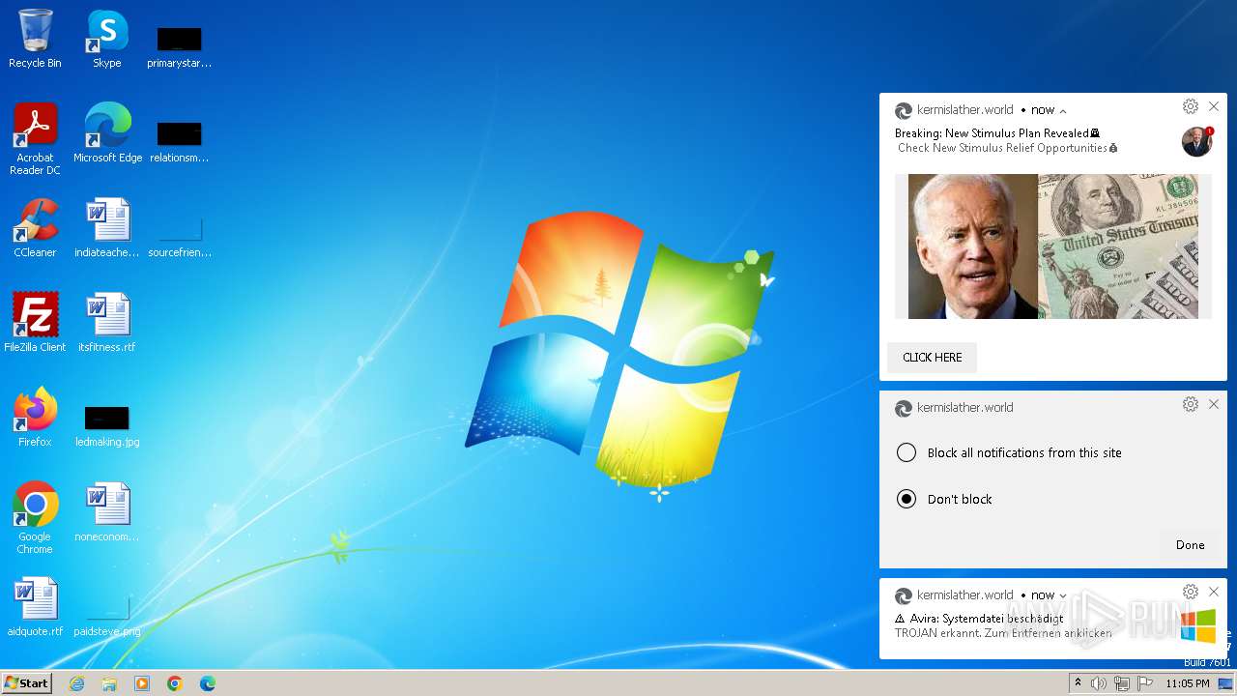Click Edge icon in the taskbar

(x=208, y=683)
